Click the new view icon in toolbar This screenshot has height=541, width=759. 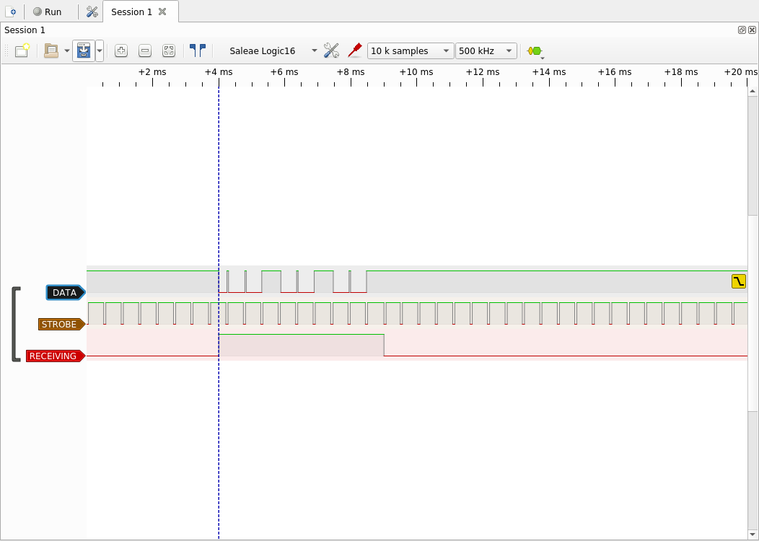coord(22,50)
